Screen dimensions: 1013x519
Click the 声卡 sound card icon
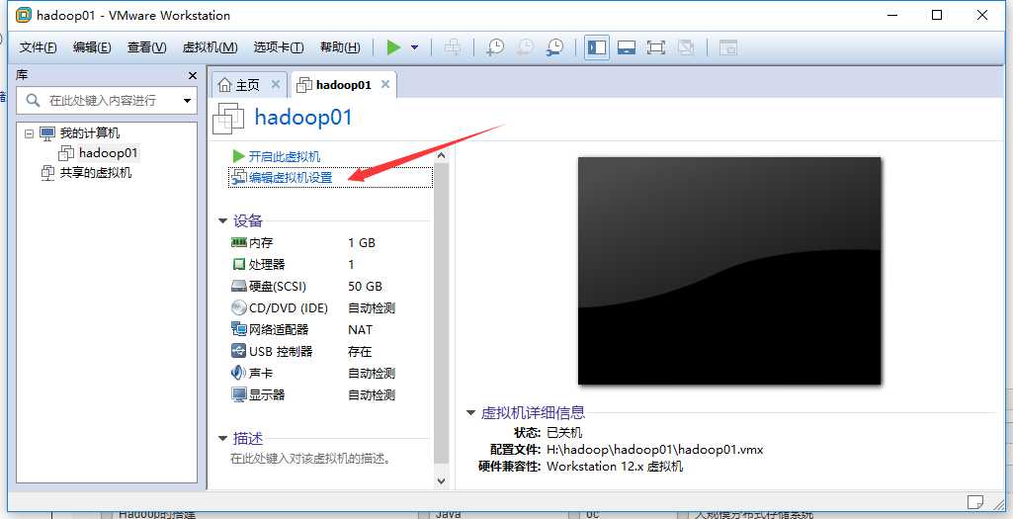tap(238, 373)
